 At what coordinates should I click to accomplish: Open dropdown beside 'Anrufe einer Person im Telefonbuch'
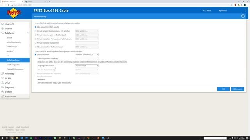click(x=87, y=35)
